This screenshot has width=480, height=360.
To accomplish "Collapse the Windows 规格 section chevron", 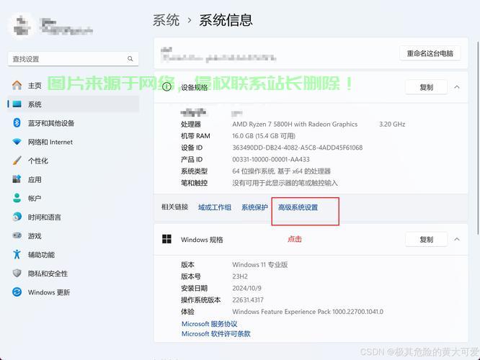I will tap(457, 239).
